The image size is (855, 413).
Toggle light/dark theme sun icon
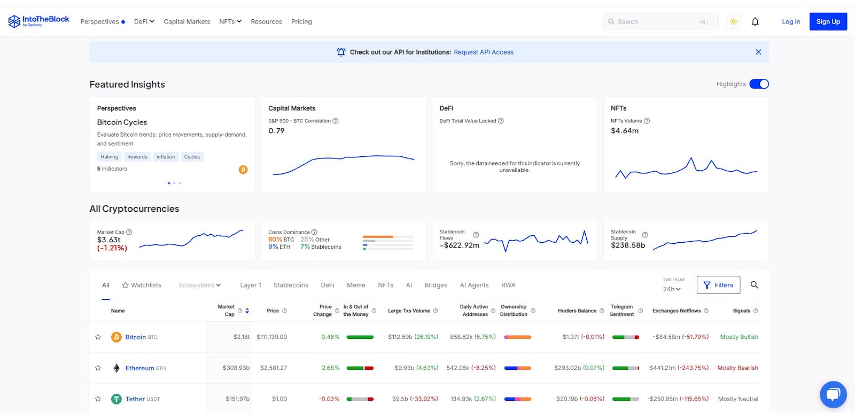pyautogui.click(x=734, y=22)
